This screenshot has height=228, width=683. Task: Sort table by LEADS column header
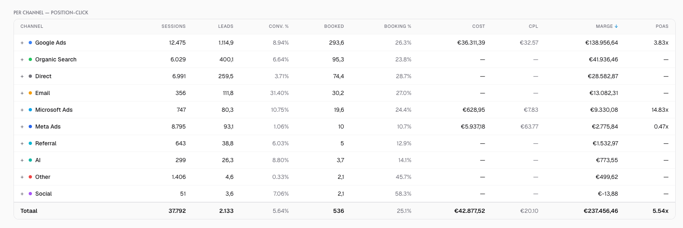point(226,26)
